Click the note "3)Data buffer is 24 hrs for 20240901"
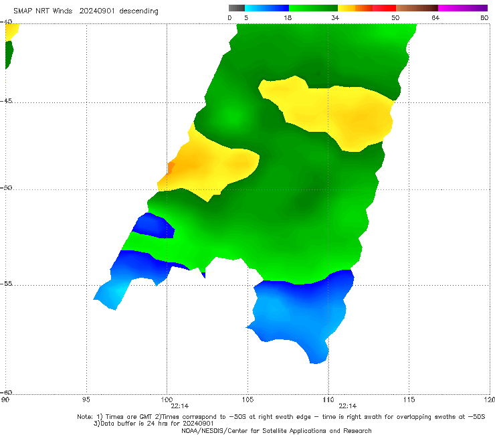Viewport: 495px width, 435px height. (x=154, y=424)
